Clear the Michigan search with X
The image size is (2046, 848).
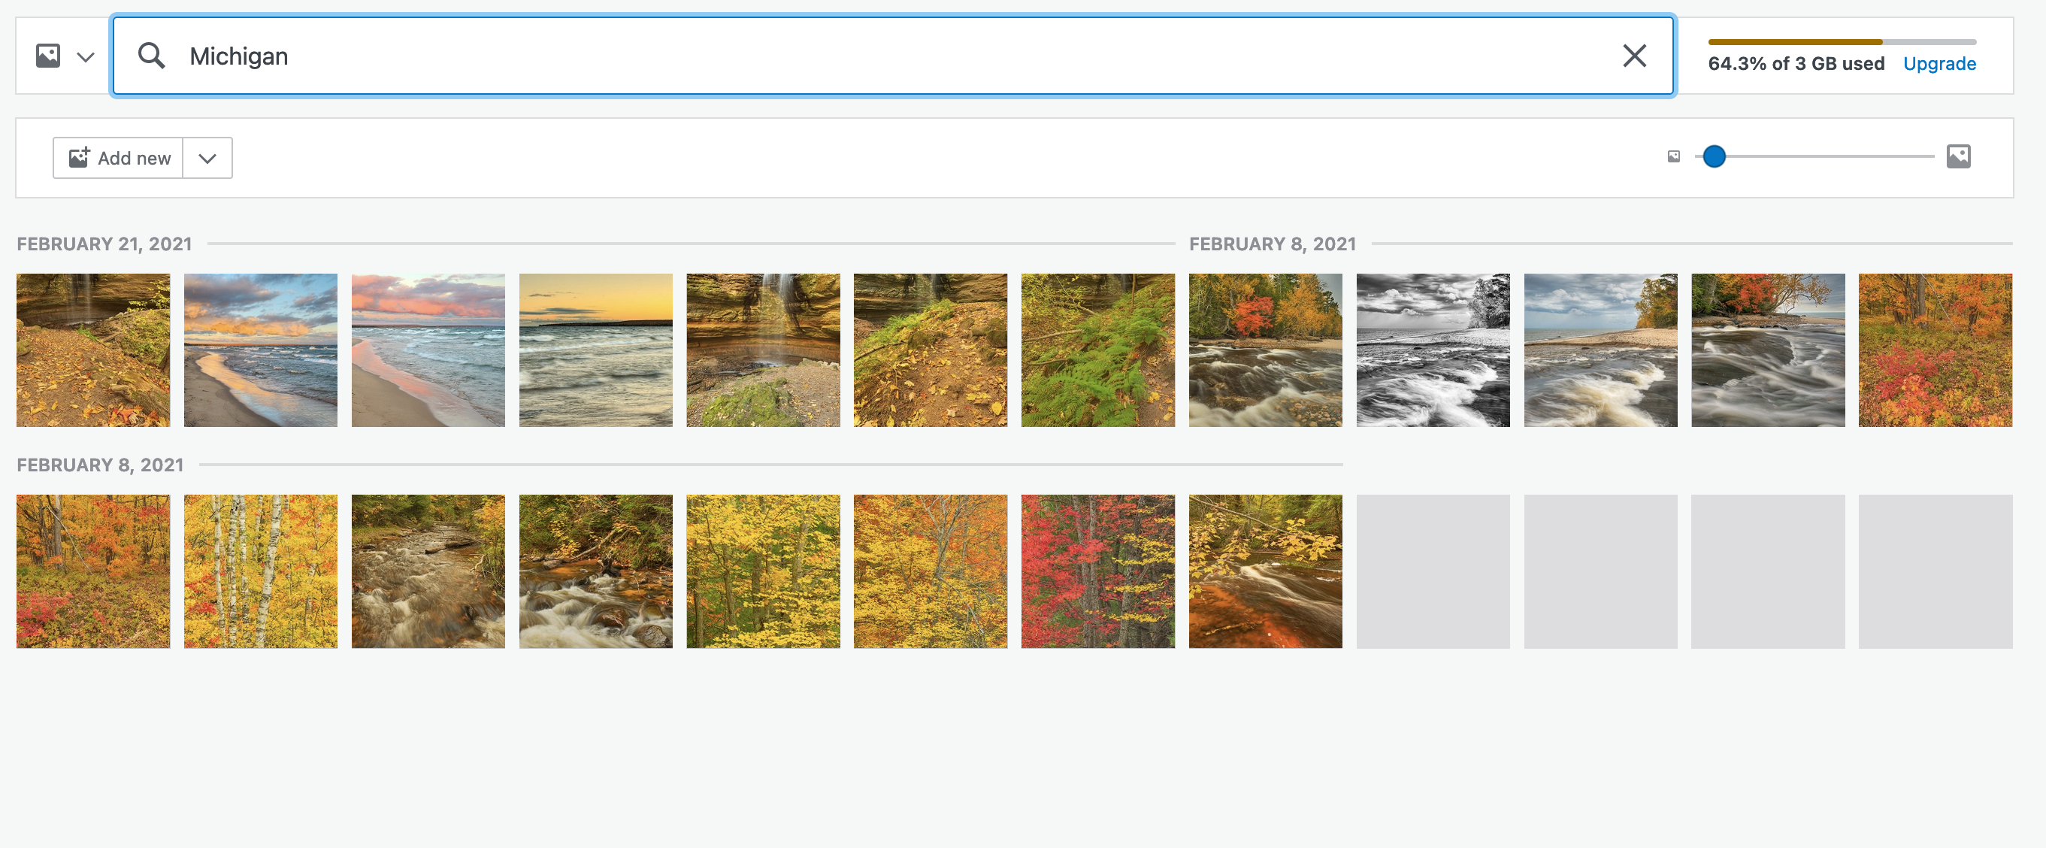click(1634, 56)
